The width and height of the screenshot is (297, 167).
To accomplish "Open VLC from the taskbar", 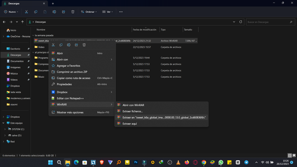I will pos(178,162).
